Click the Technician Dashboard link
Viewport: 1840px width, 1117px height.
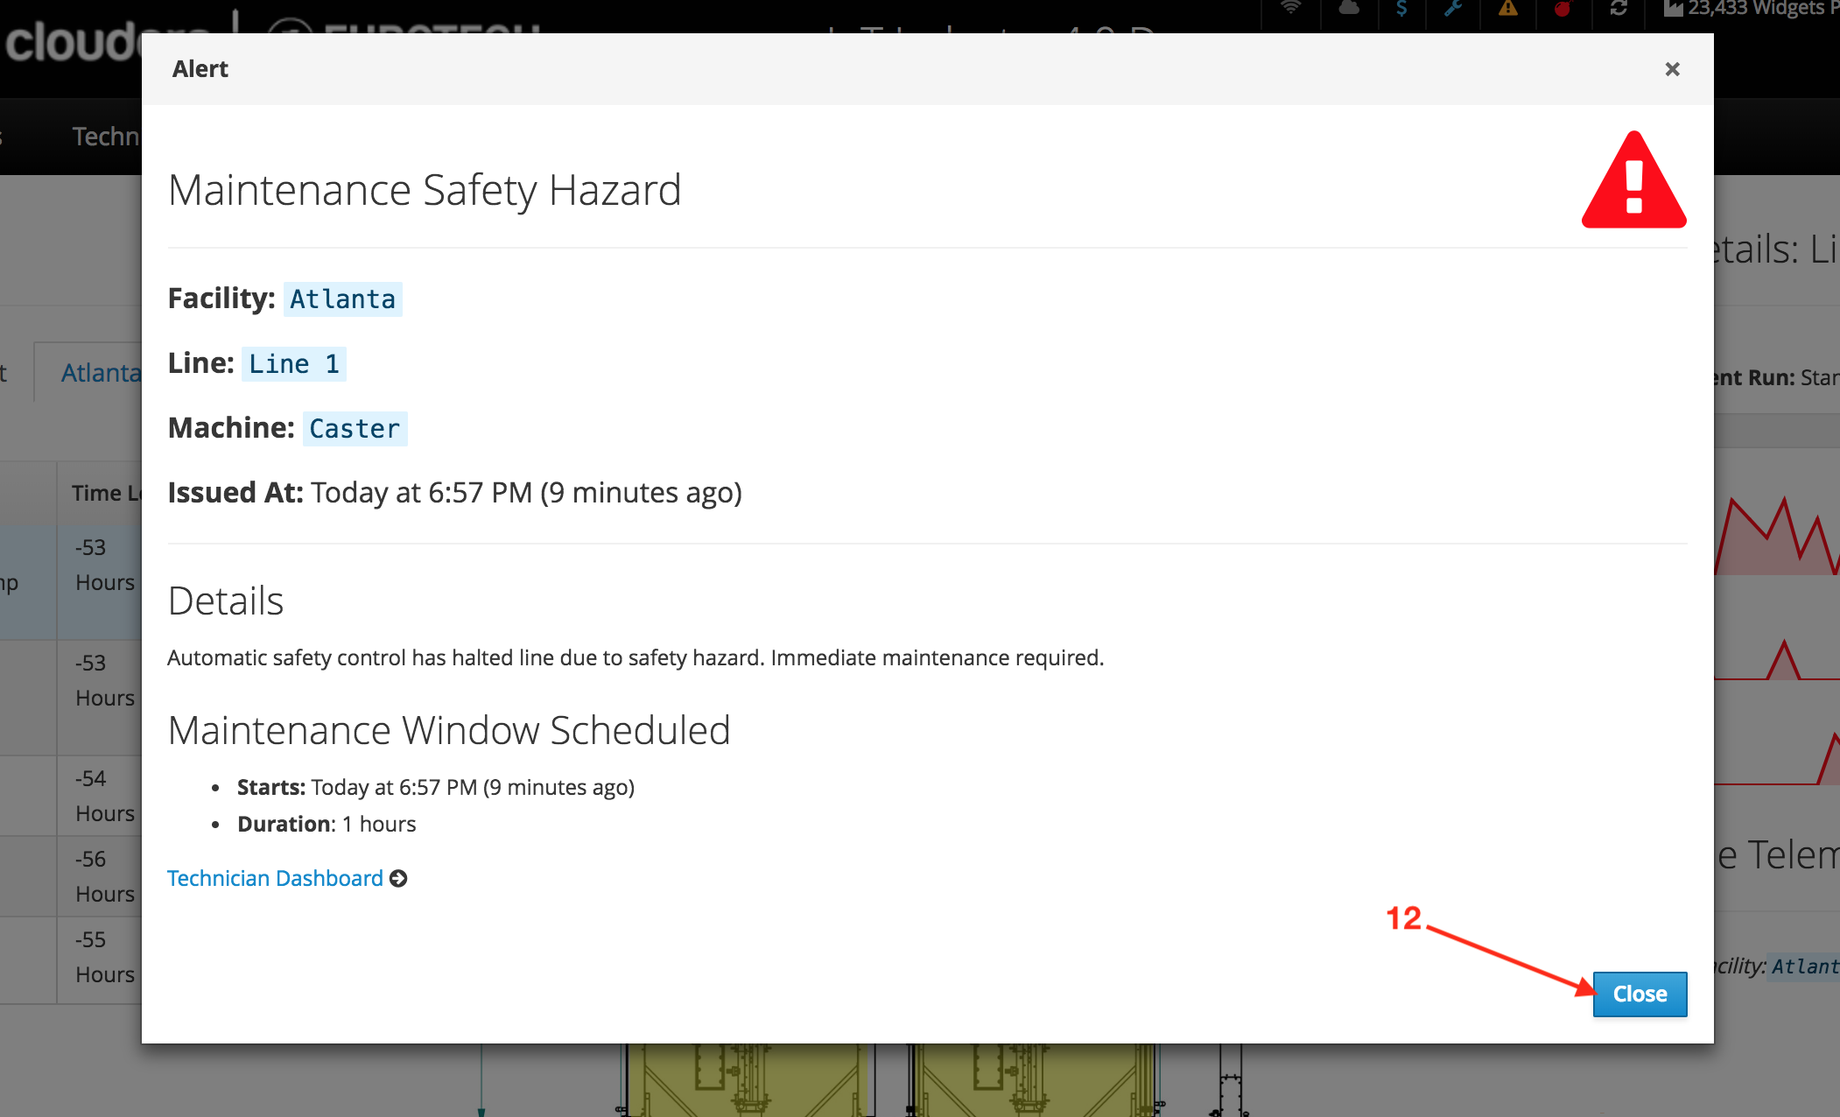click(x=277, y=878)
